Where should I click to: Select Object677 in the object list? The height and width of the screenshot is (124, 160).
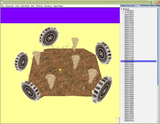[129, 119]
